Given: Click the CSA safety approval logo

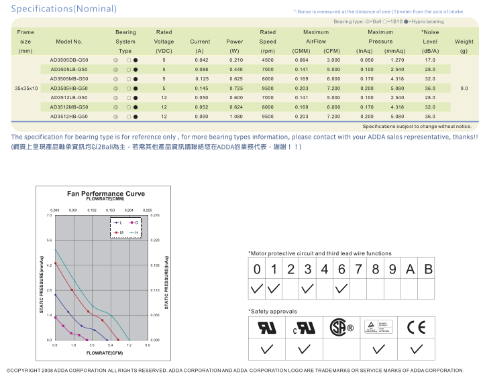Looking at the screenshot, I should [x=341, y=328].
